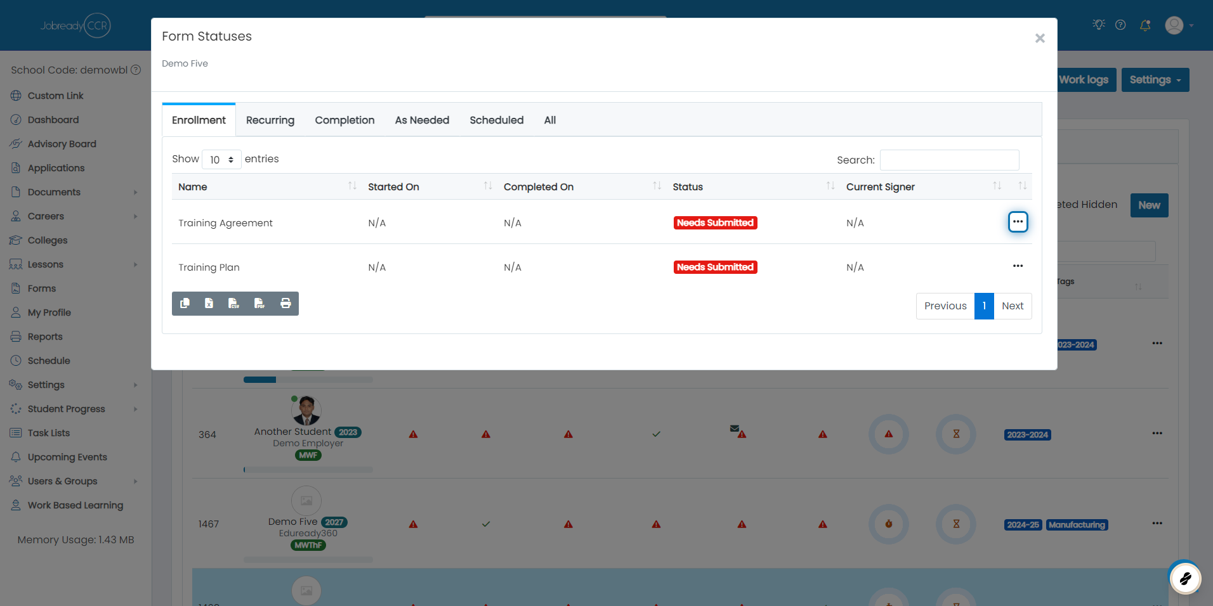Select the Scheduled tab
Screen dimensions: 1213x606
pos(497,120)
